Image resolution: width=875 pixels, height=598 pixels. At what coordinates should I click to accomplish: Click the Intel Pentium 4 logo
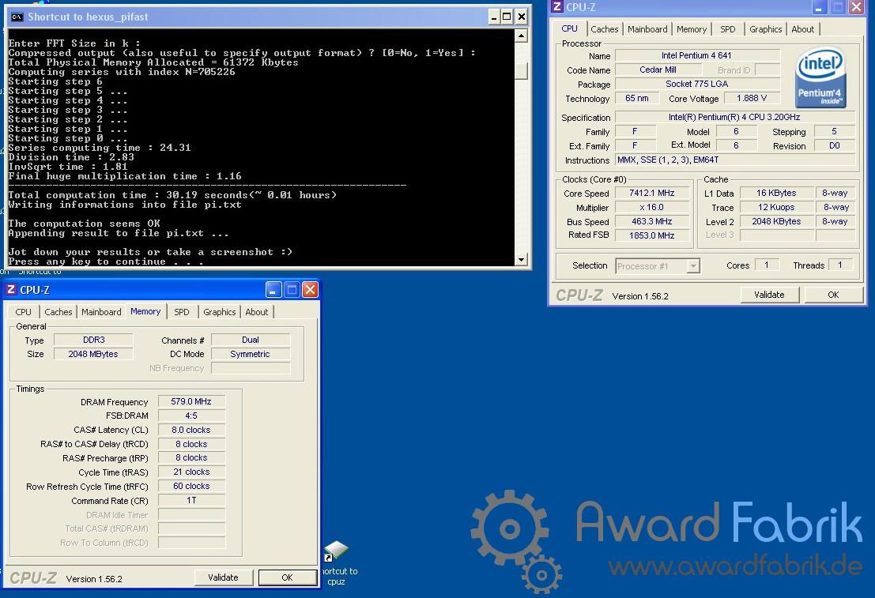821,78
